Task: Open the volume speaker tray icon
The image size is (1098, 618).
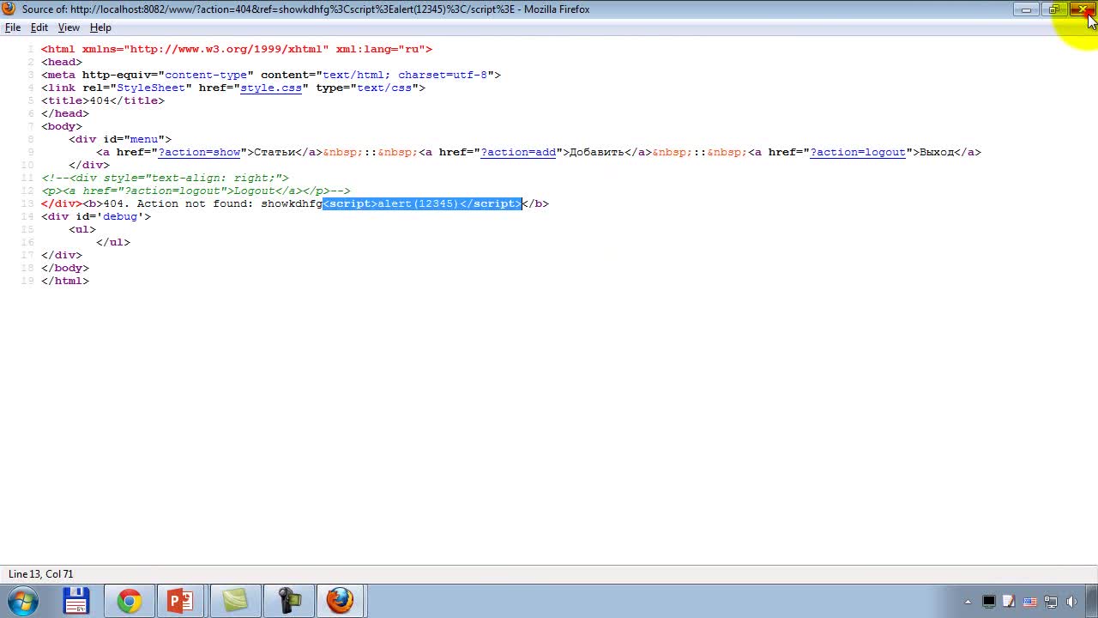Action: 1072,602
